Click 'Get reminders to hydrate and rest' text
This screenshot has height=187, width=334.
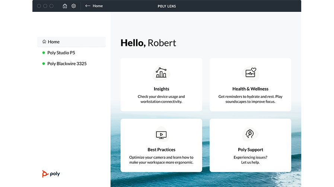tap(250, 99)
